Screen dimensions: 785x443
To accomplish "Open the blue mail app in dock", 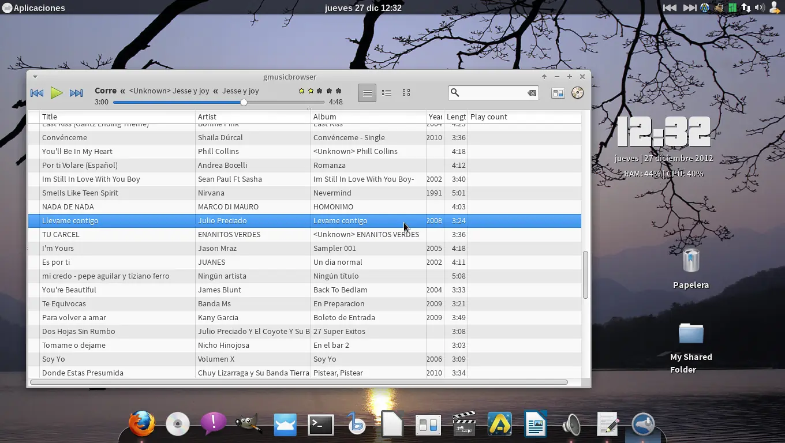I will point(285,425).
